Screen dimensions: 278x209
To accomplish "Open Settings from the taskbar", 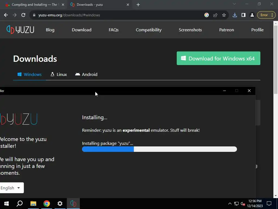I will pos(60,204).
